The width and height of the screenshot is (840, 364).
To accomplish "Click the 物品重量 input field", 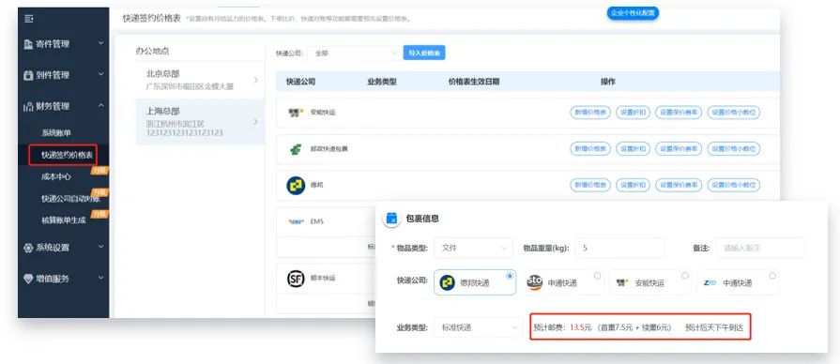I will (619, 249).
